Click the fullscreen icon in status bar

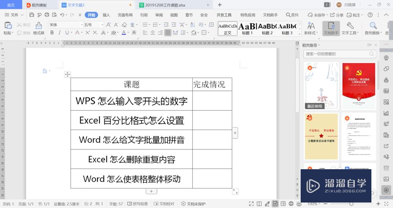tap(252, 204)
